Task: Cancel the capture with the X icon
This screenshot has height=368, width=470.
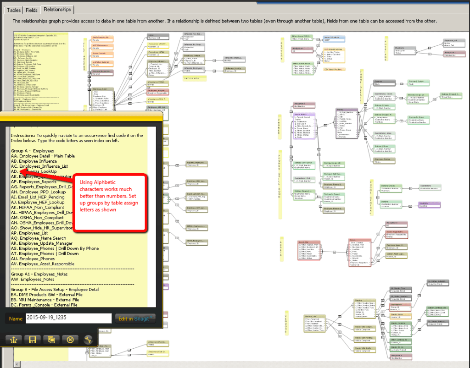Action: 70,340
